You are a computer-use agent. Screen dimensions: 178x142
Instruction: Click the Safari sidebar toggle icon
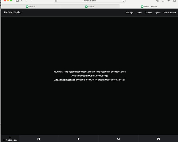pos(17,1)
